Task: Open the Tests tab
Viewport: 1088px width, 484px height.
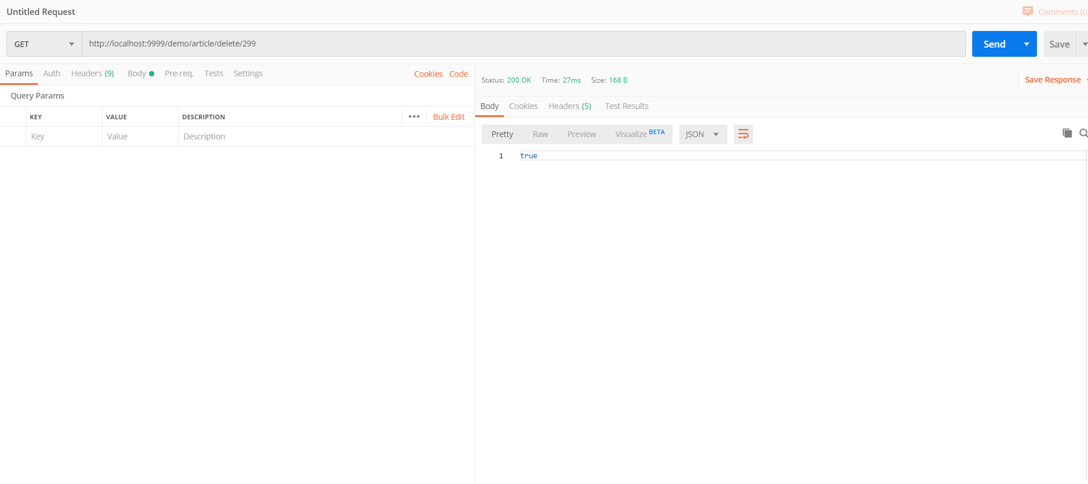Action: tap(213, 73)
